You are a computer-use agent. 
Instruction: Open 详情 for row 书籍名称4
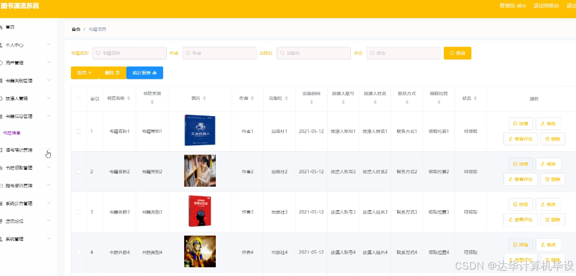click(x=520, y=244)
